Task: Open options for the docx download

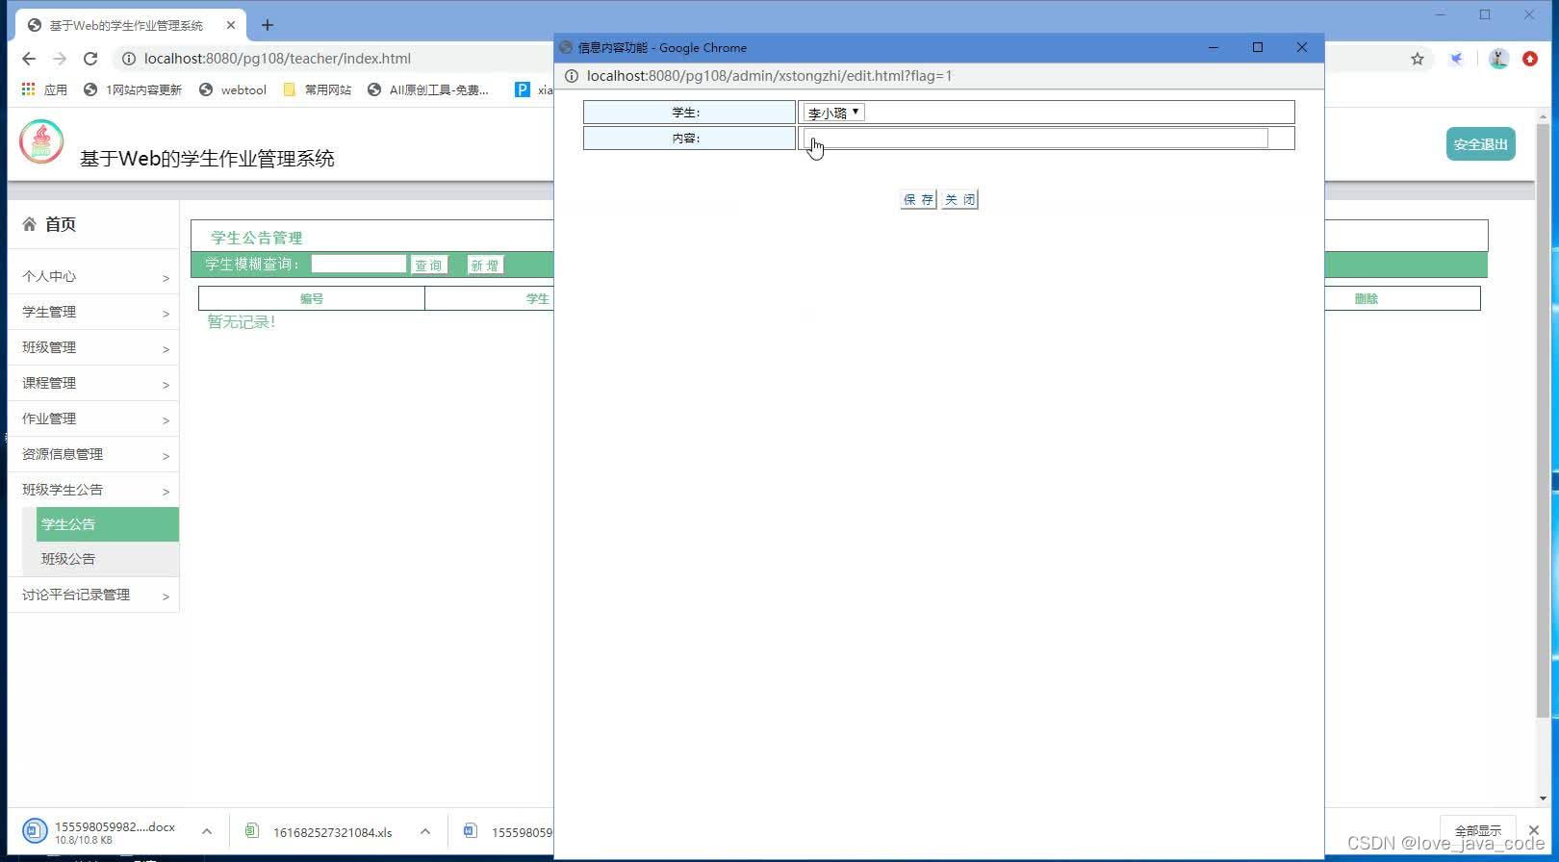Action: [x=207, y=831]
